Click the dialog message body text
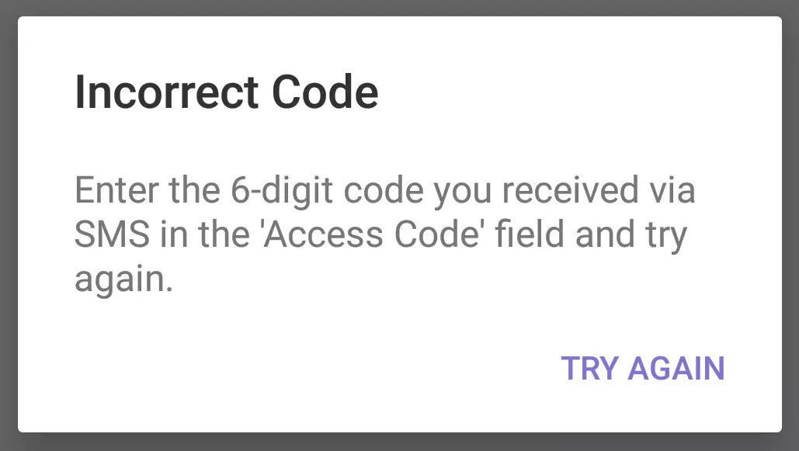Image resolution: width=799 pixels, height=451 pixels. point(384,235)
